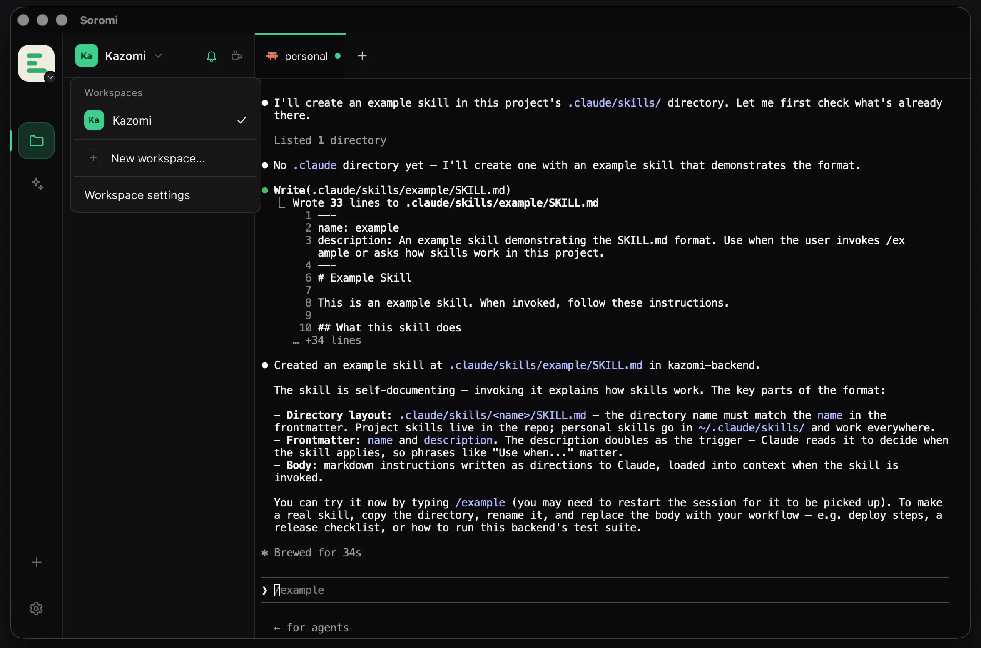Click the ~/.claude/skills/ path link
The width and height of the screenshot is (981, 648).
pos(752,428)
